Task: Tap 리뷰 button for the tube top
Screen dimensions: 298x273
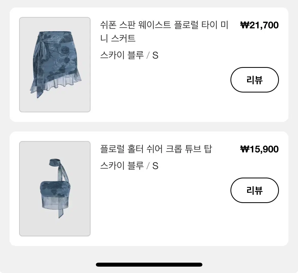Action: (255, 190)
